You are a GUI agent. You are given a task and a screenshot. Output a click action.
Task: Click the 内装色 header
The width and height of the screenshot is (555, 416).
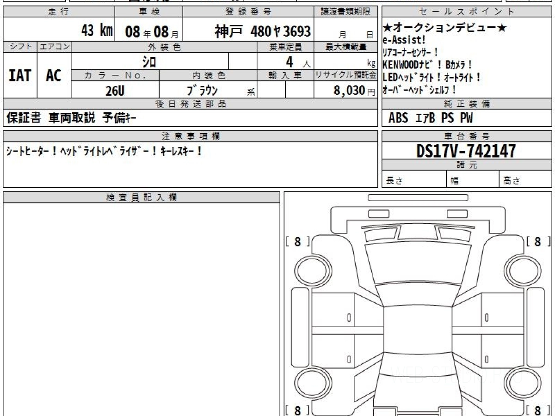coord(208,75)
